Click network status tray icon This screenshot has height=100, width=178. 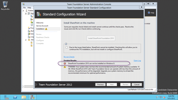[x=161, y=97]
